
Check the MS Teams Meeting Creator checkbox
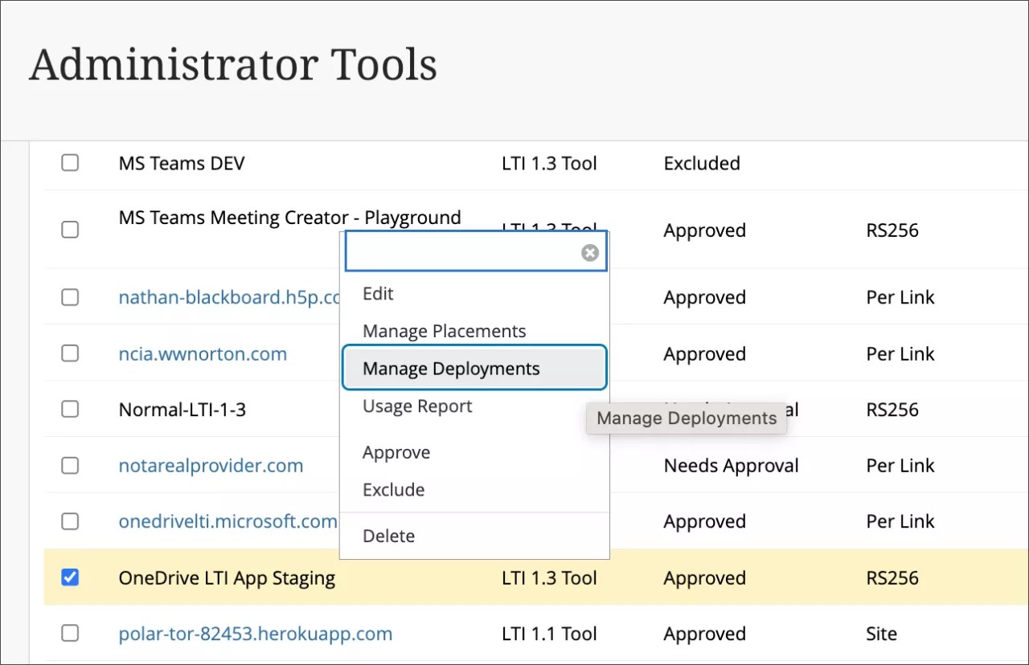pos(69,230)
